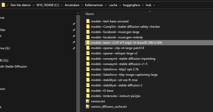The image size is (213, 112).
Task: Select models--Salesforce--blip-image-captioning-large name
Action: (124, 74)
